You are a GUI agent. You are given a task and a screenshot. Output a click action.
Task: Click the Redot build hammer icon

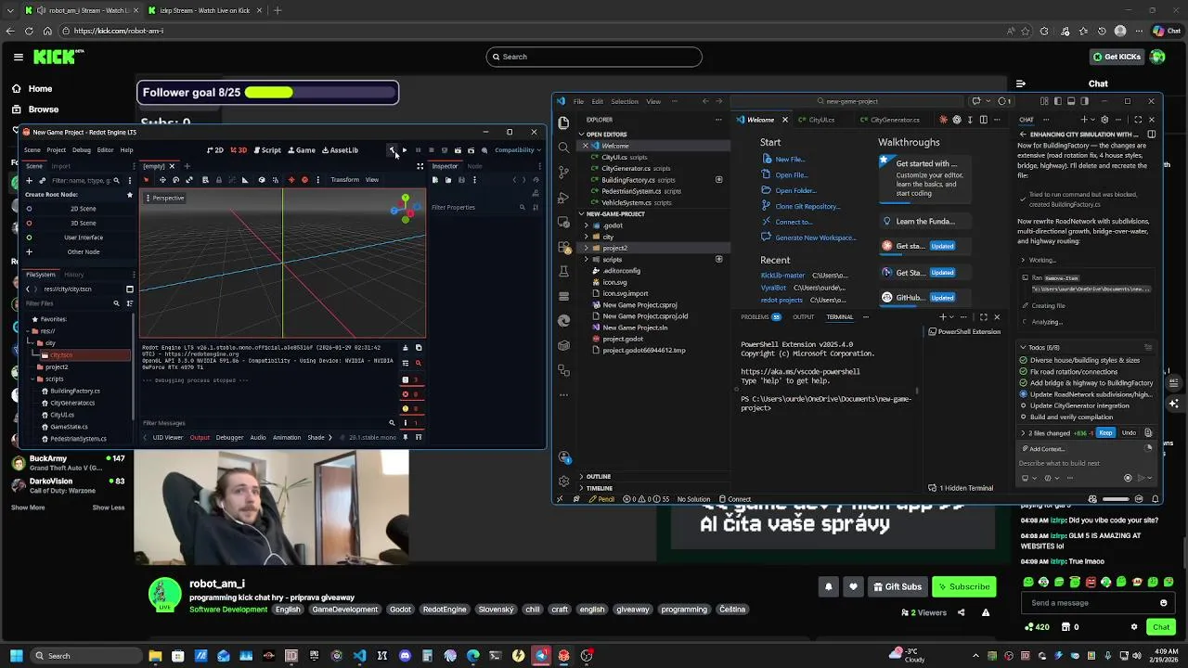point(392,150)
